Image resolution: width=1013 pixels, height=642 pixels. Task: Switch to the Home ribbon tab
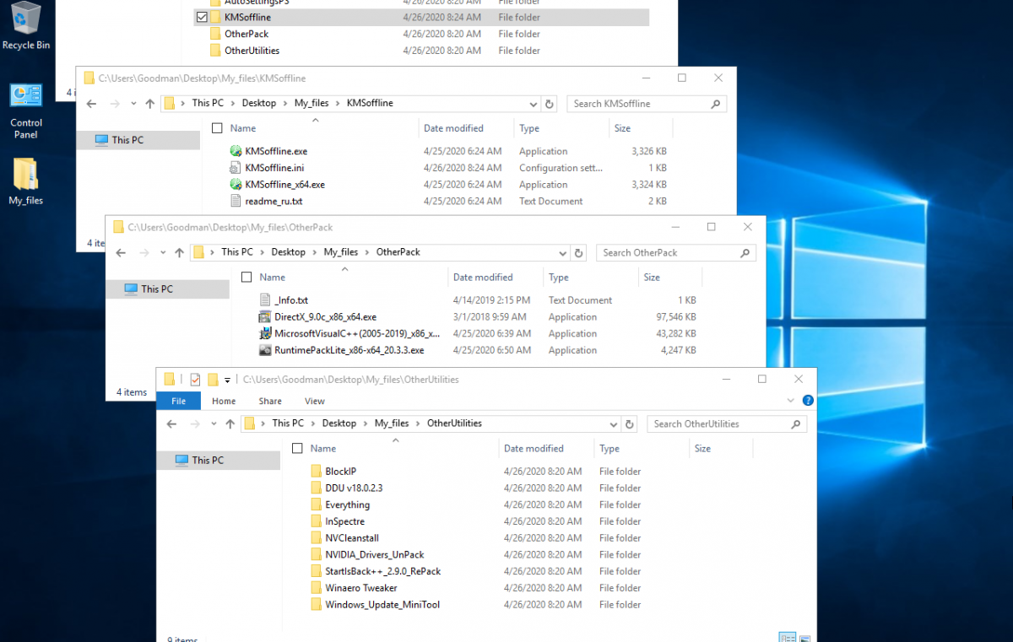(x=224, y=401)
